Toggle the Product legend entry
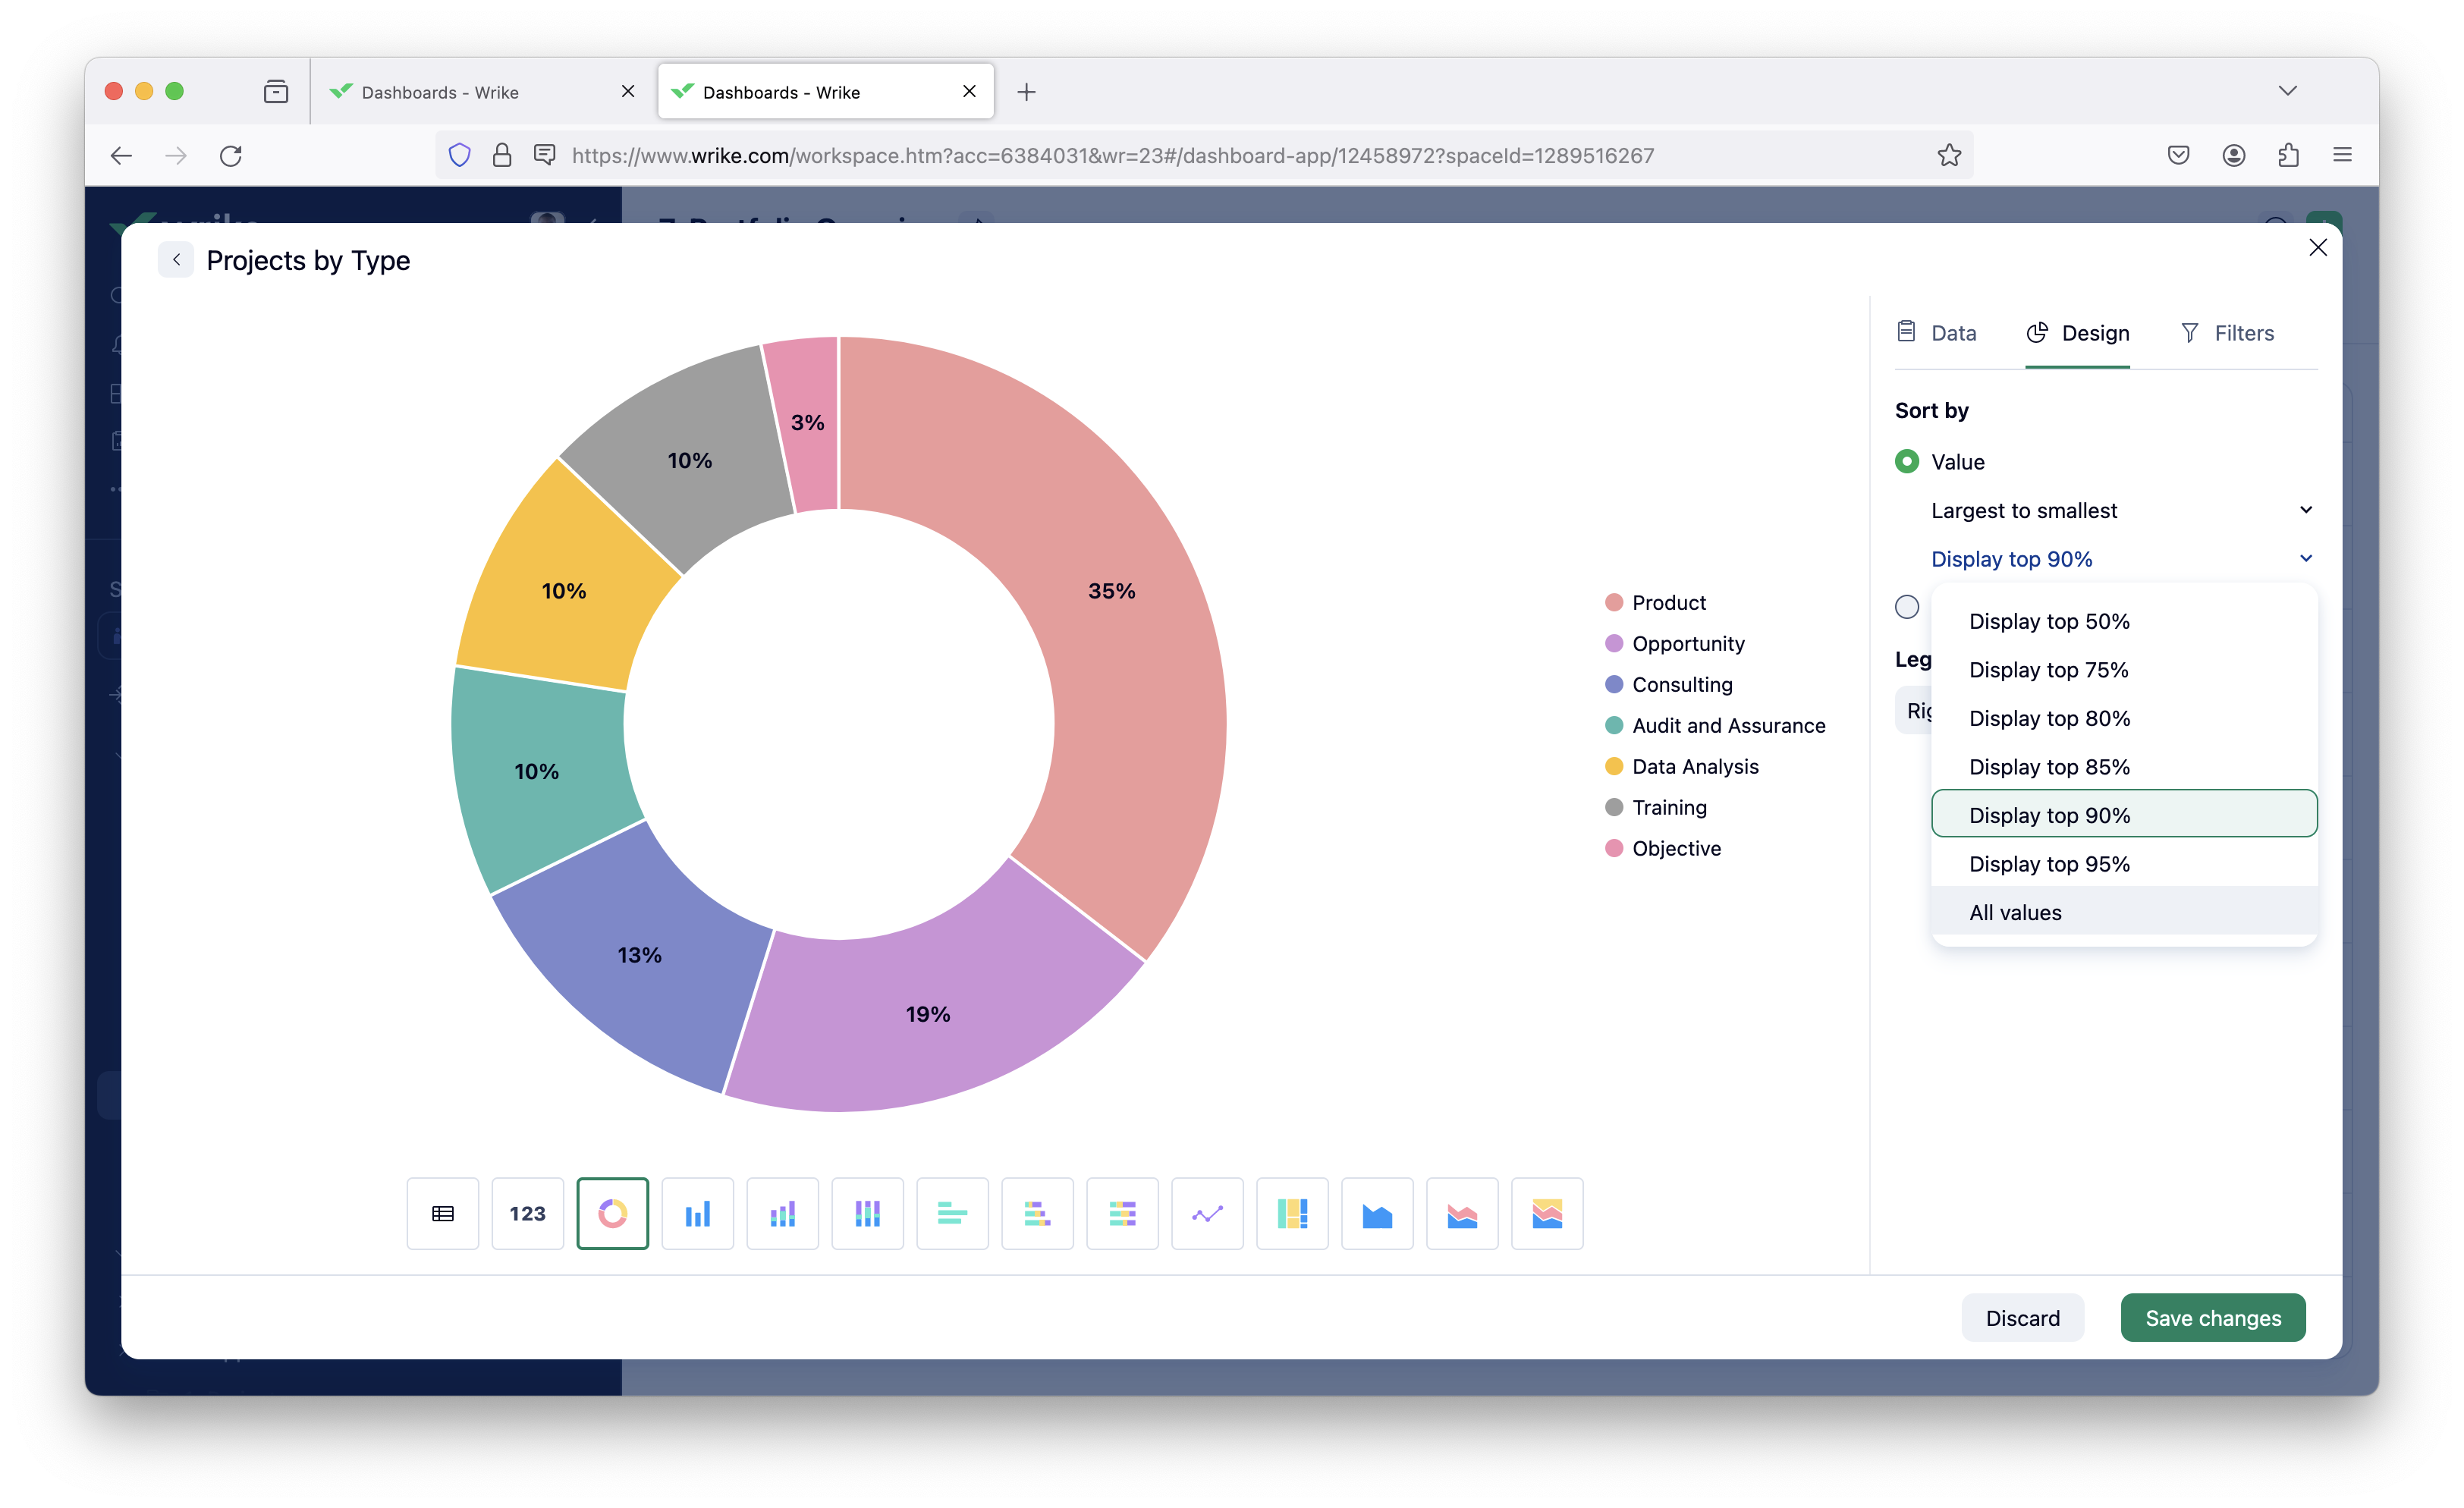 (x=1668, y=603)
